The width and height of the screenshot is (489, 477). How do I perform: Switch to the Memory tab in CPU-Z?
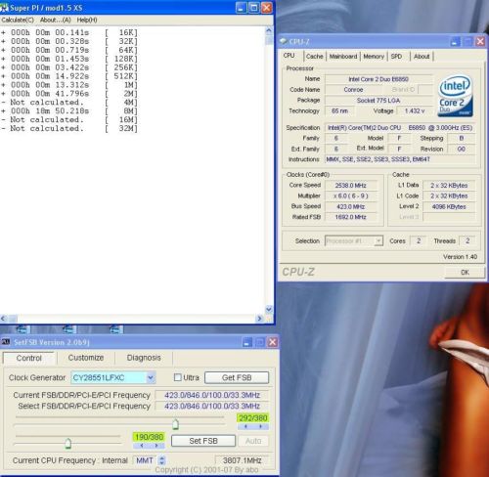pyautogui.click(x=374, y=57)
